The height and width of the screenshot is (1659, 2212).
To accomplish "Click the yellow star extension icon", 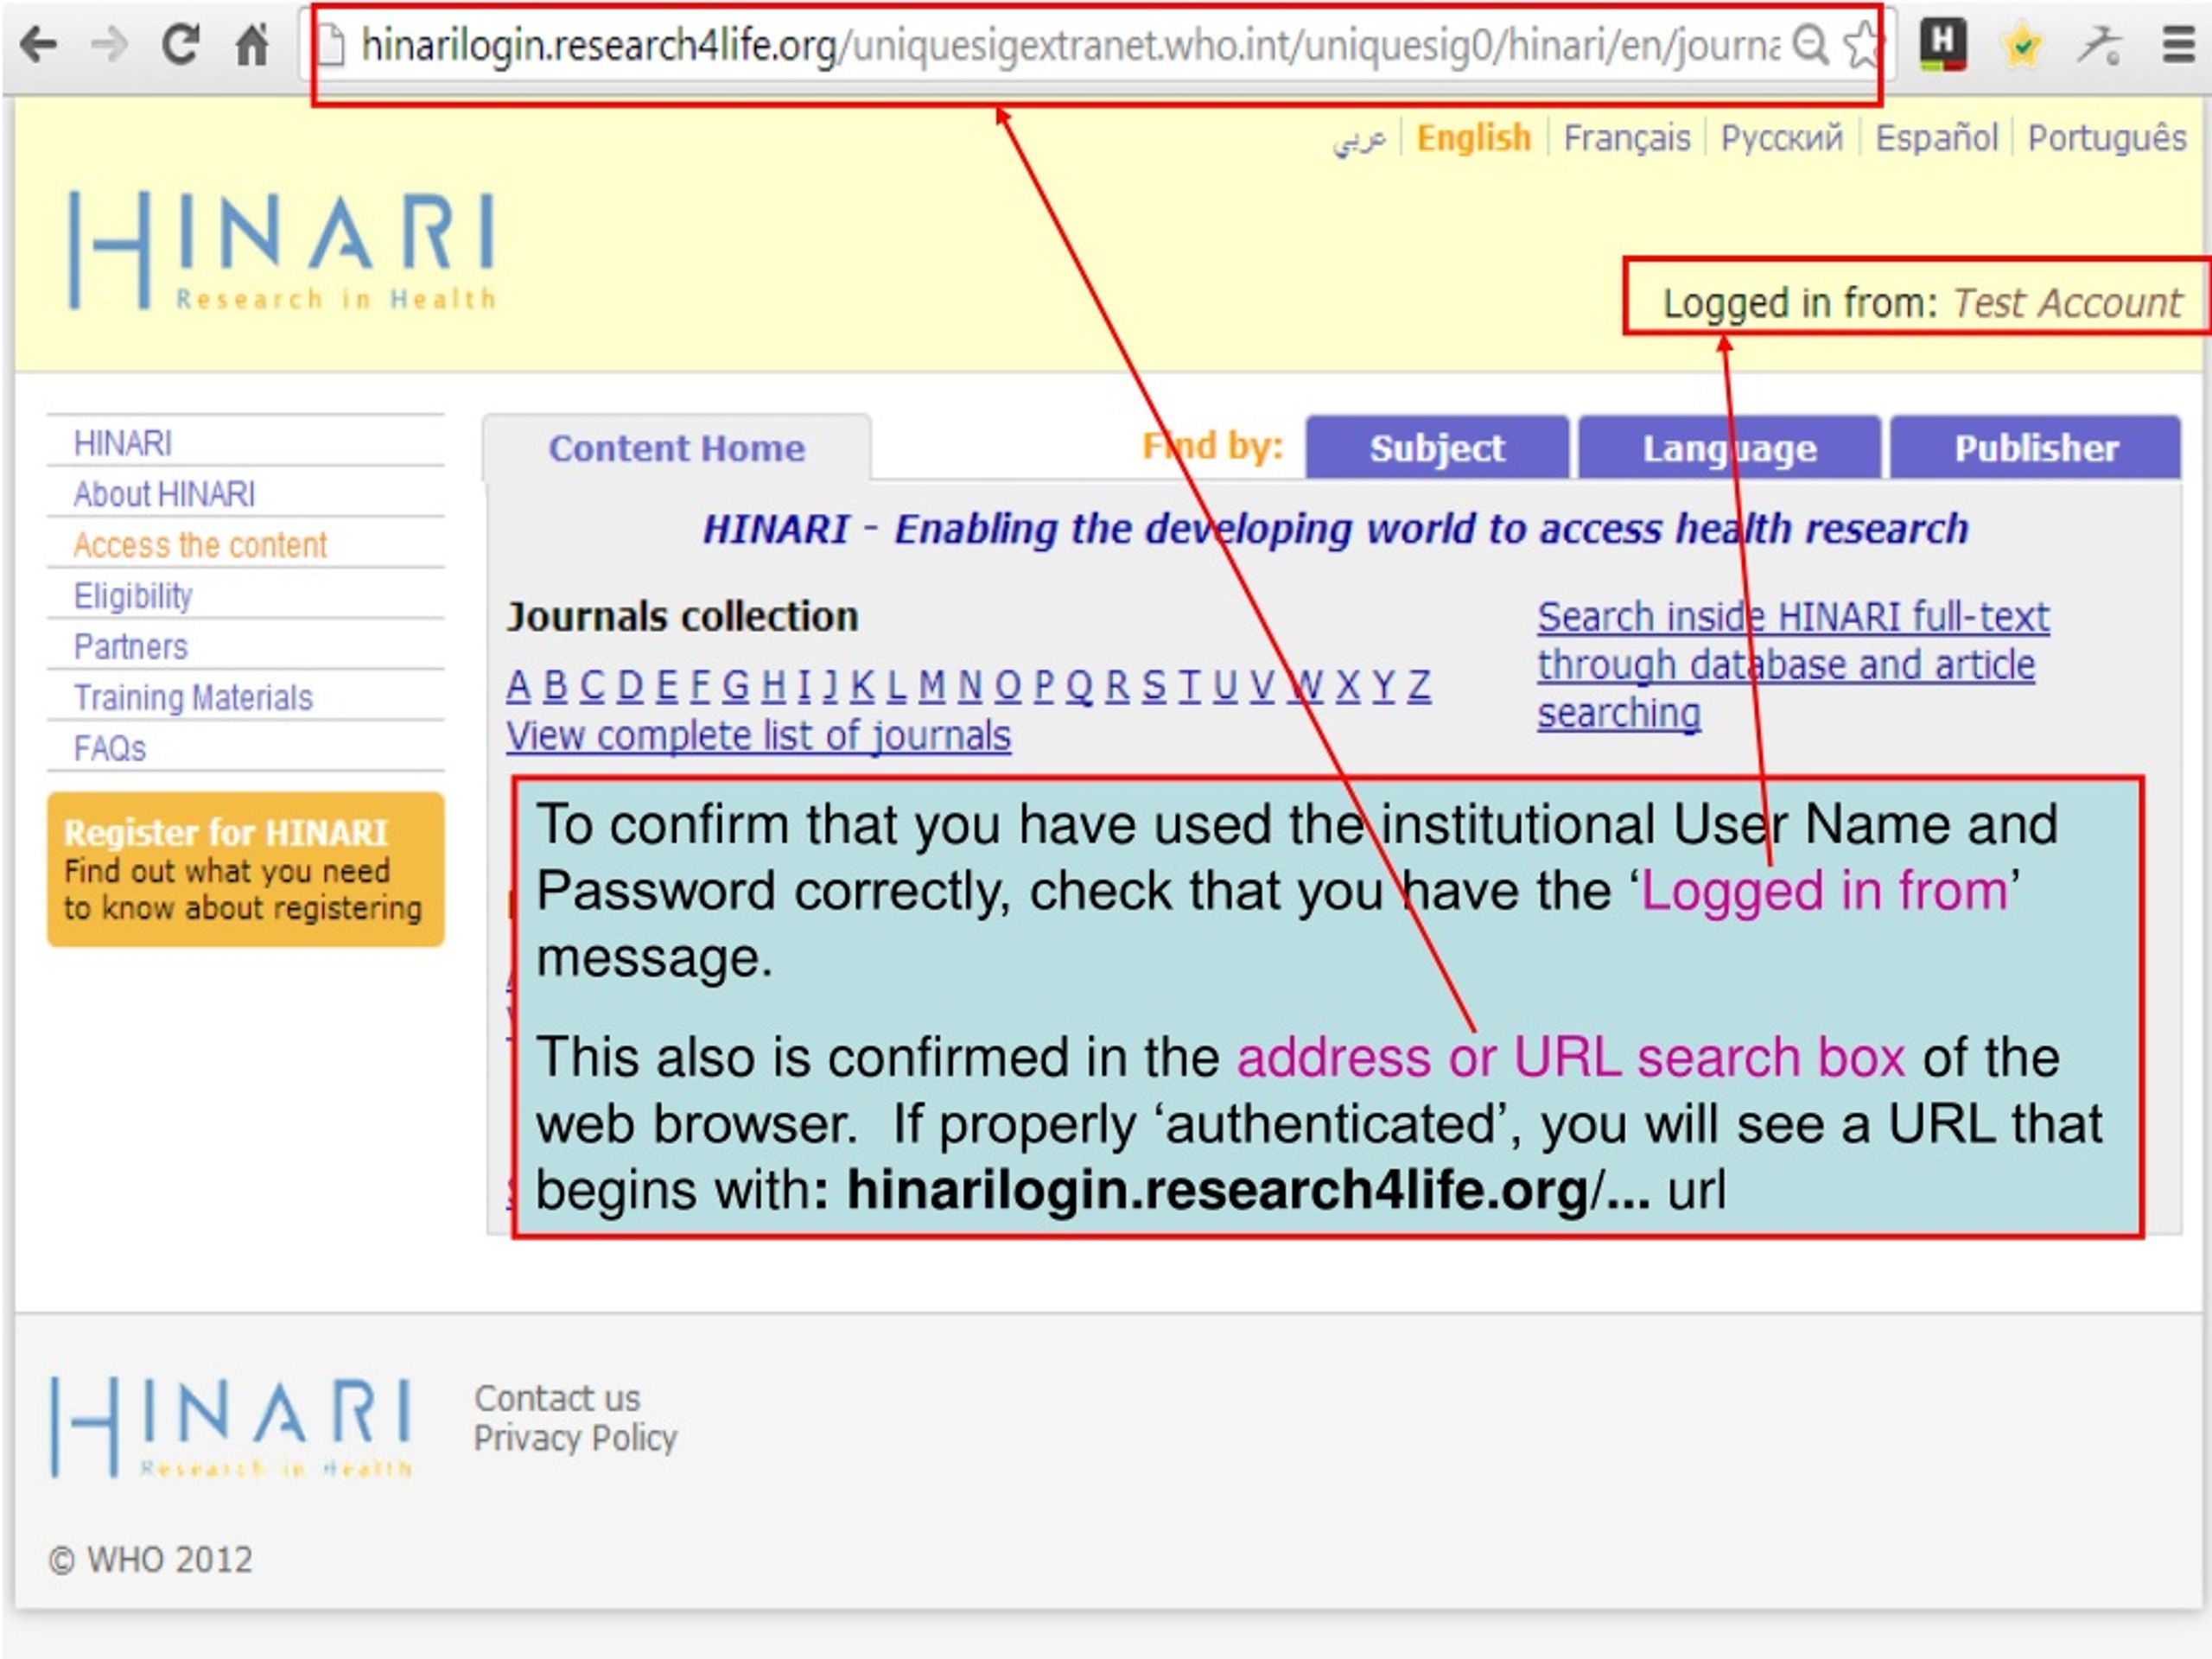I will [x=2021, y=45].
